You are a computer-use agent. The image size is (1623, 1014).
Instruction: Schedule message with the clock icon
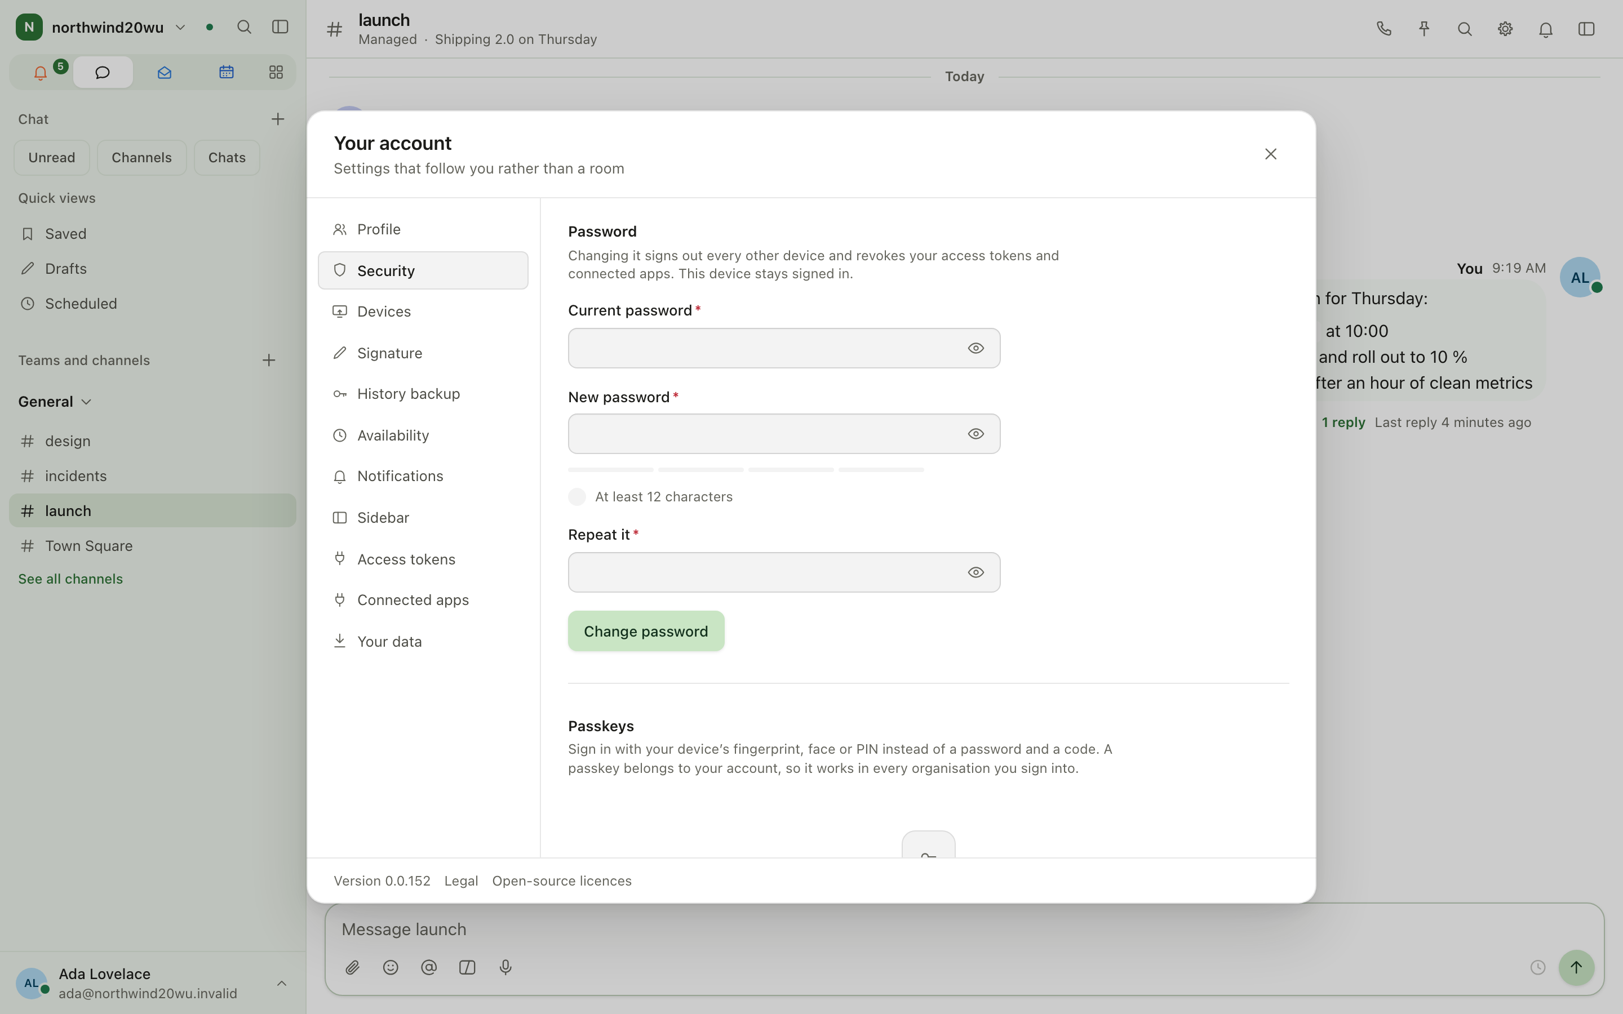pyautogui.click(x=1538, y=967)
